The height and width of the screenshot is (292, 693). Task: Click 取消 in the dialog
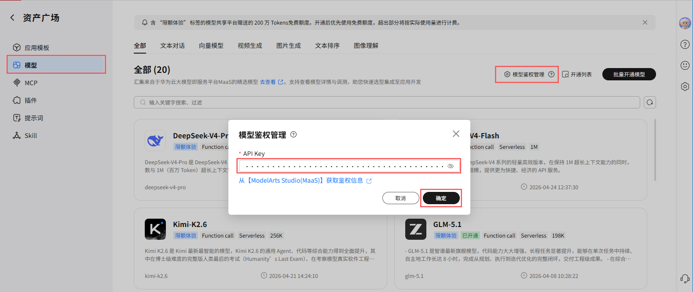[401, 198]
